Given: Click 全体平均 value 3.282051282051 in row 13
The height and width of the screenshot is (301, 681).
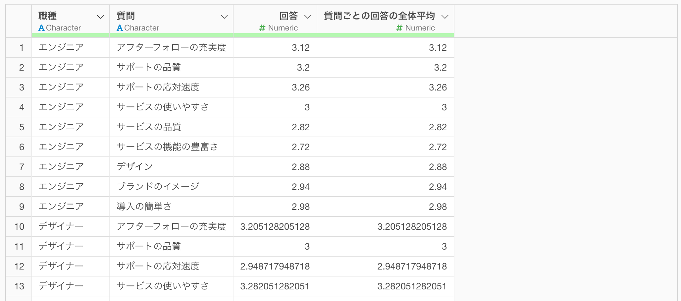Looking at the screenshot, I should tap(412, 286).
